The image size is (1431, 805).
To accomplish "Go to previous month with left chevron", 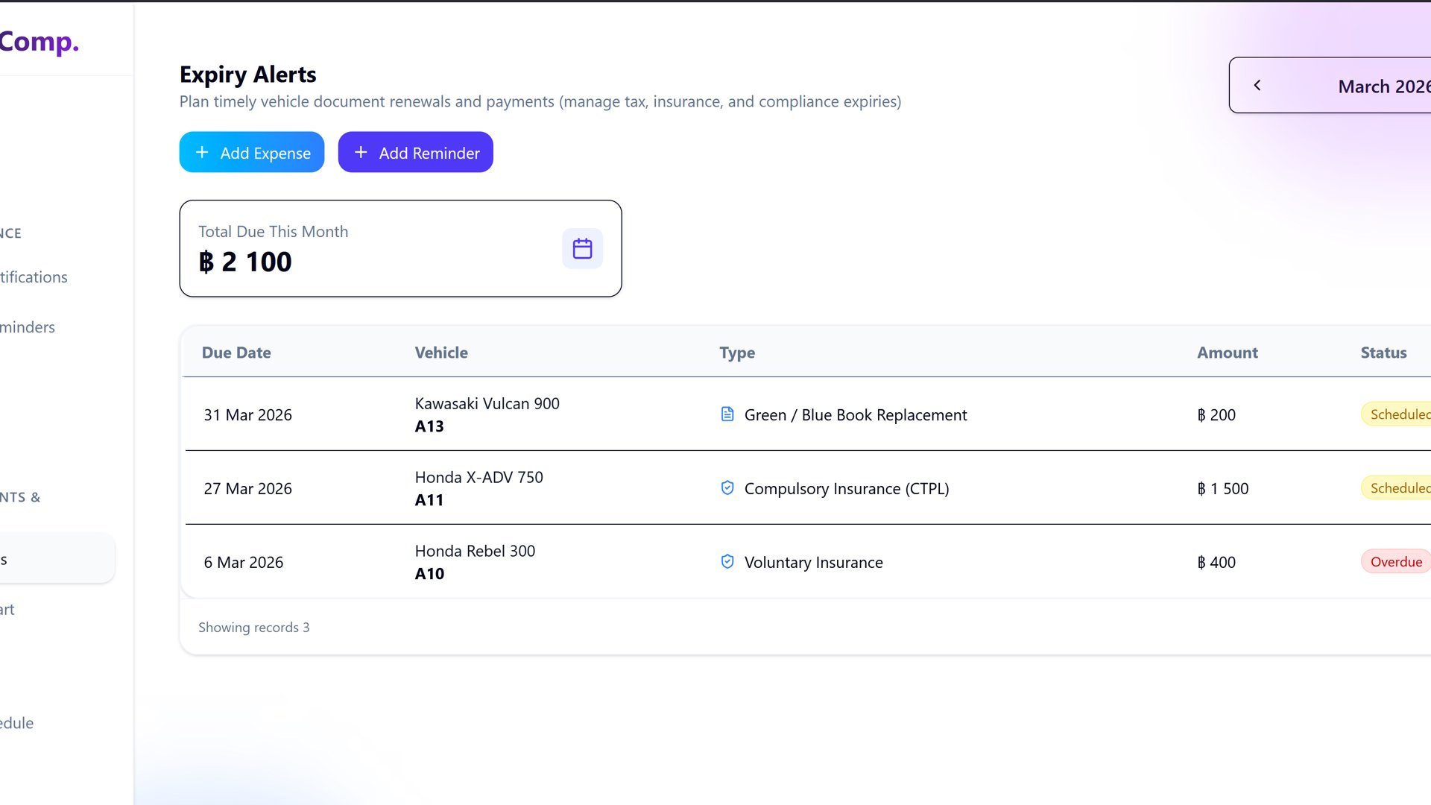I will pyautogui.click(x=1257, y=86).
